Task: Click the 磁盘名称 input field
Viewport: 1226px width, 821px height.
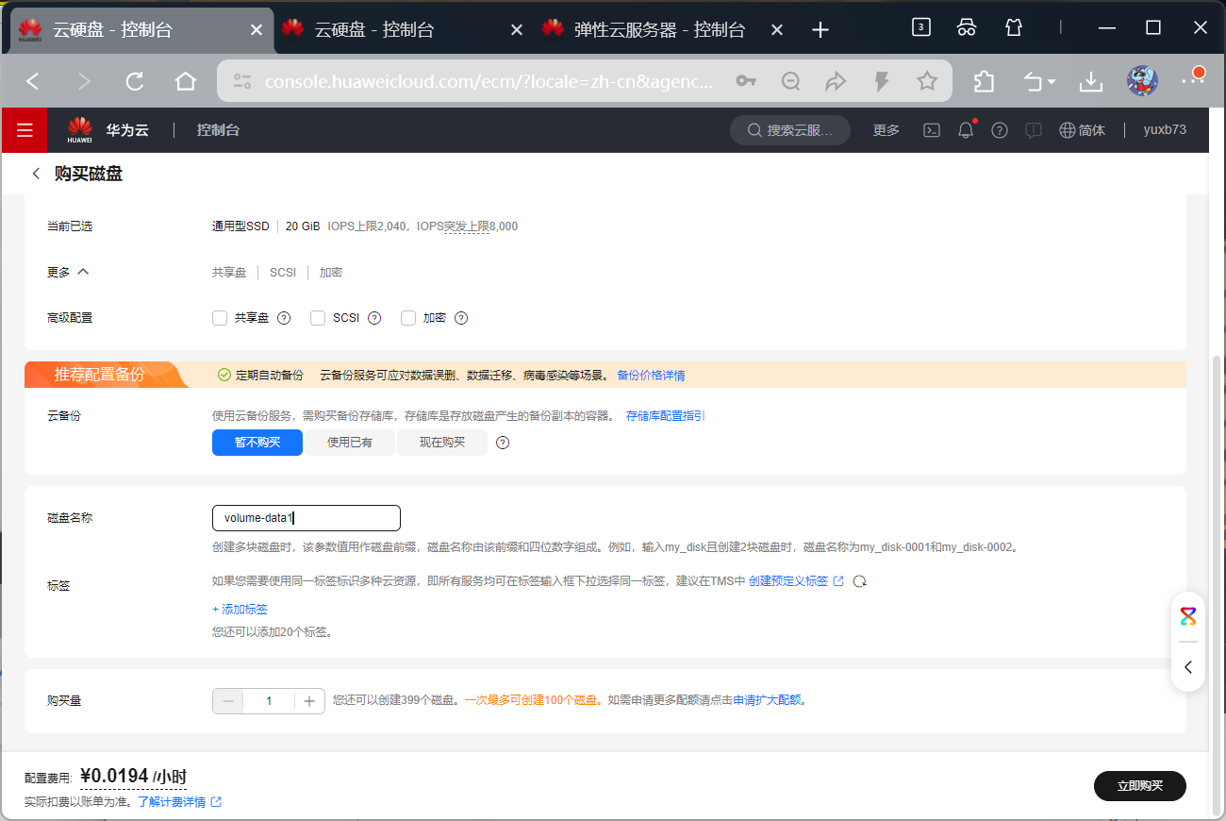Action: pyautogui.click(x=306, y=518)
